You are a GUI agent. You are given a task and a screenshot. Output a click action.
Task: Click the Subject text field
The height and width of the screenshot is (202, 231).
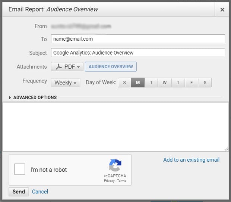[138, 52]
